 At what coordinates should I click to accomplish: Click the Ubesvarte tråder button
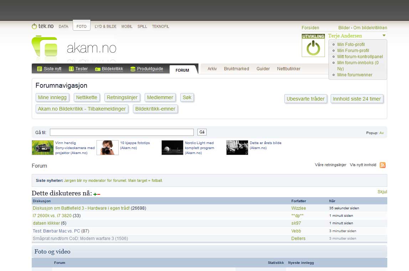tap(305, 99)
